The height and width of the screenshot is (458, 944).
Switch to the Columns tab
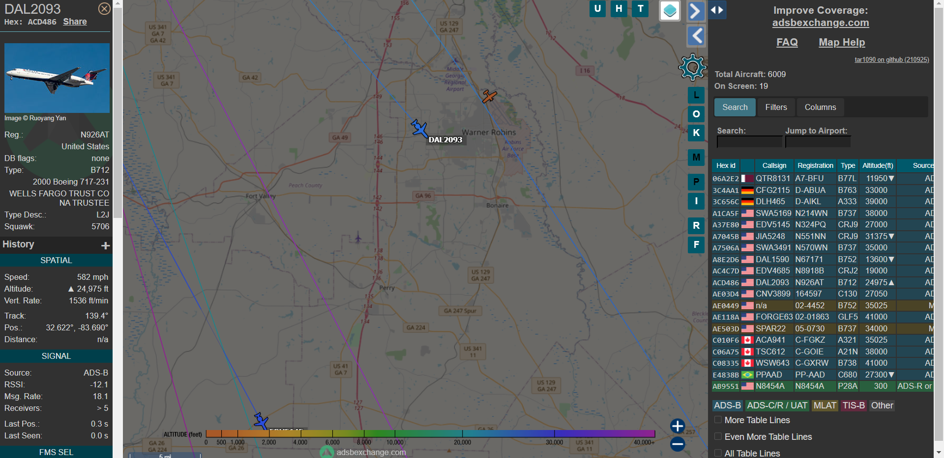[820, 107]
